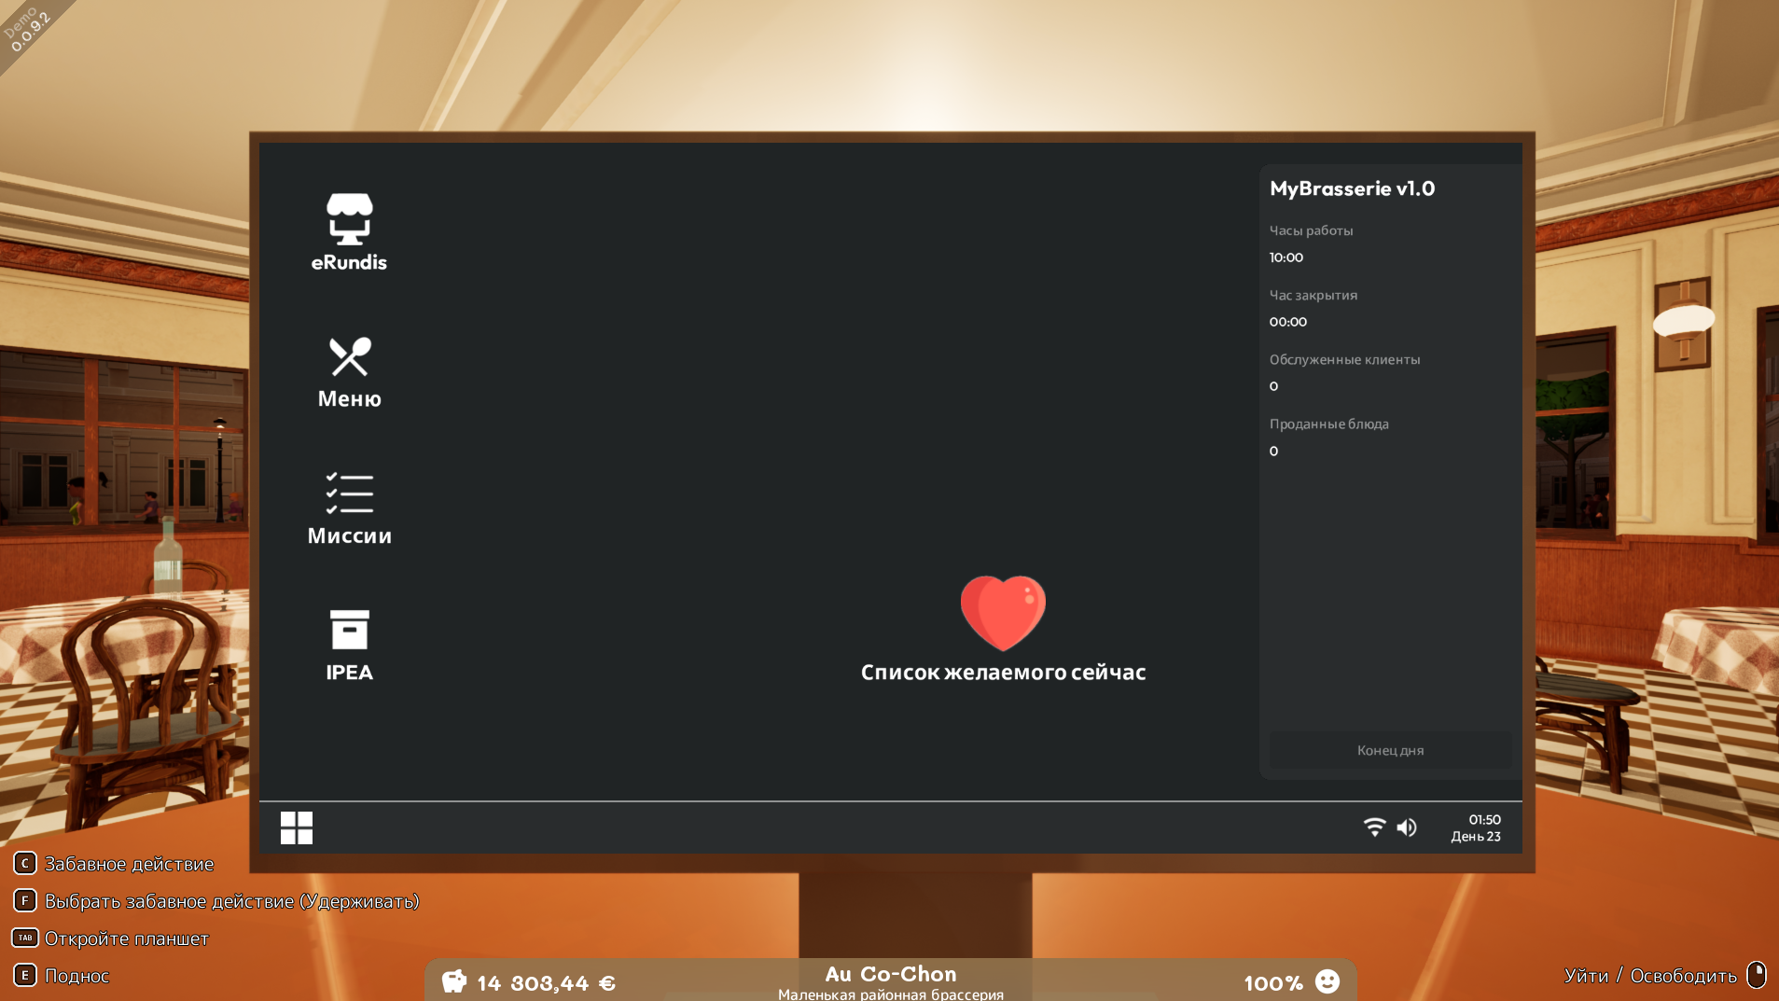The width and height of the screenshot is (1779, 1001).
Task: Click the opening hours value 10:00
Action: [1286, 257]
